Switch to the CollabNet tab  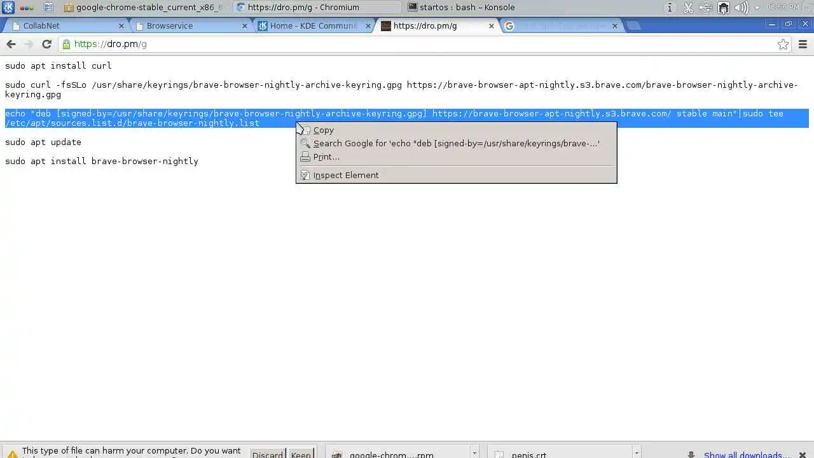click(66, 25)
